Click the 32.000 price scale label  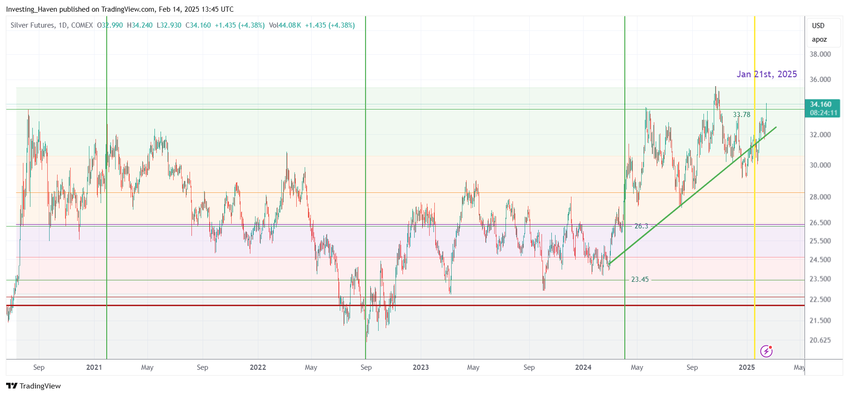click(820, 135)
